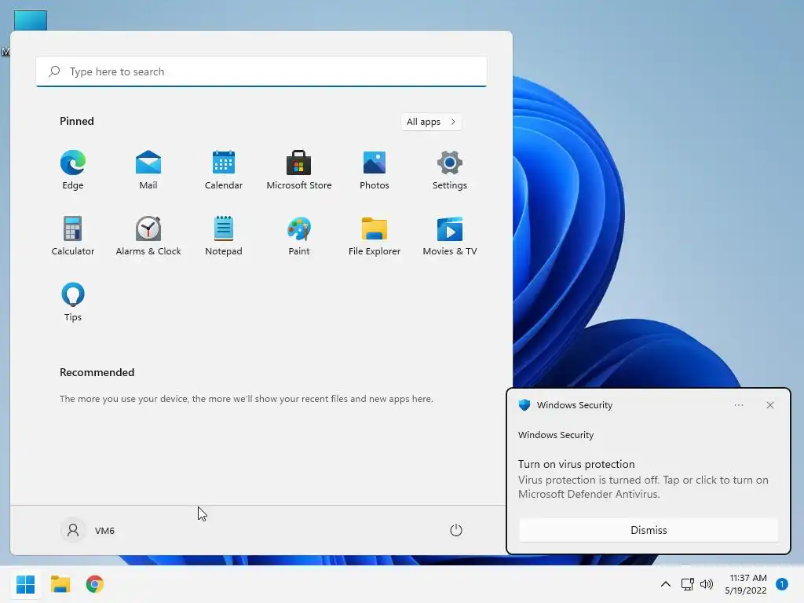Open notification center badge showing 1
This screenshot has height=603, width=804.
tap(782, 584)
